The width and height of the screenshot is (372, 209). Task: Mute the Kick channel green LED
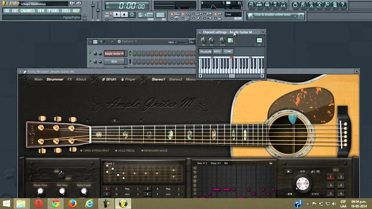coord(90,62)
